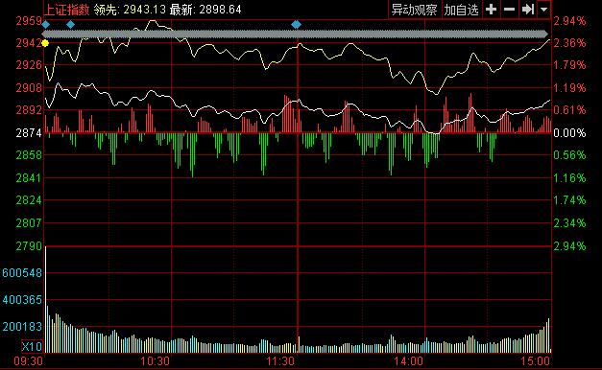The height and width of the screenshot is (370, 602).
Task: Click the 最新: 2898.64 value
Action: (x=205, y=10)
